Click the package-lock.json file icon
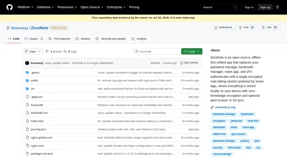 [x=27, y=153]
